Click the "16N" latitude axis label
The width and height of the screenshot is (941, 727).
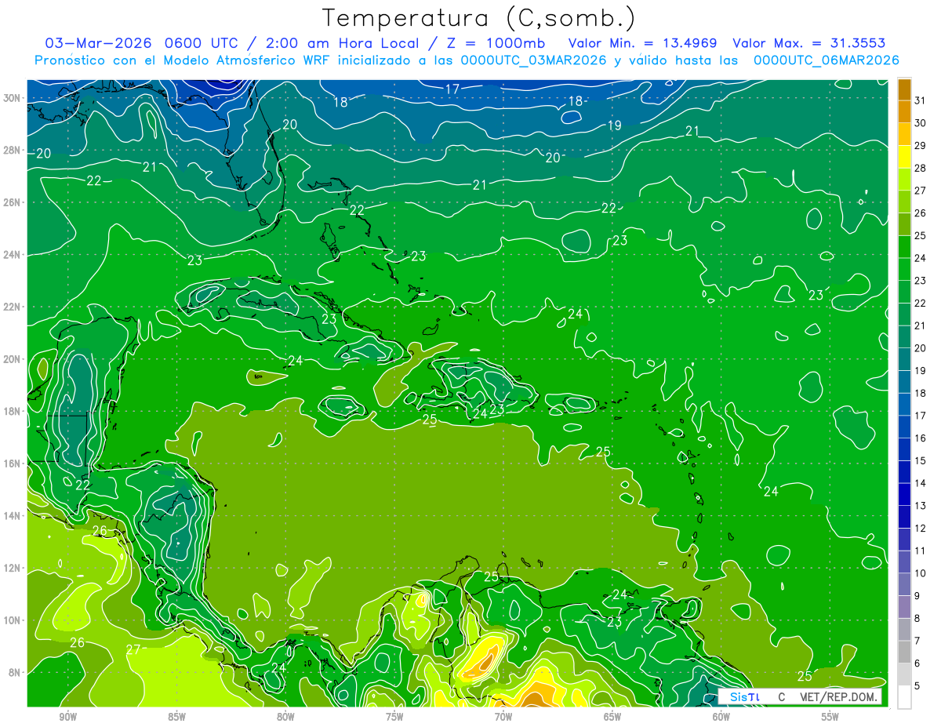(13, 463)
